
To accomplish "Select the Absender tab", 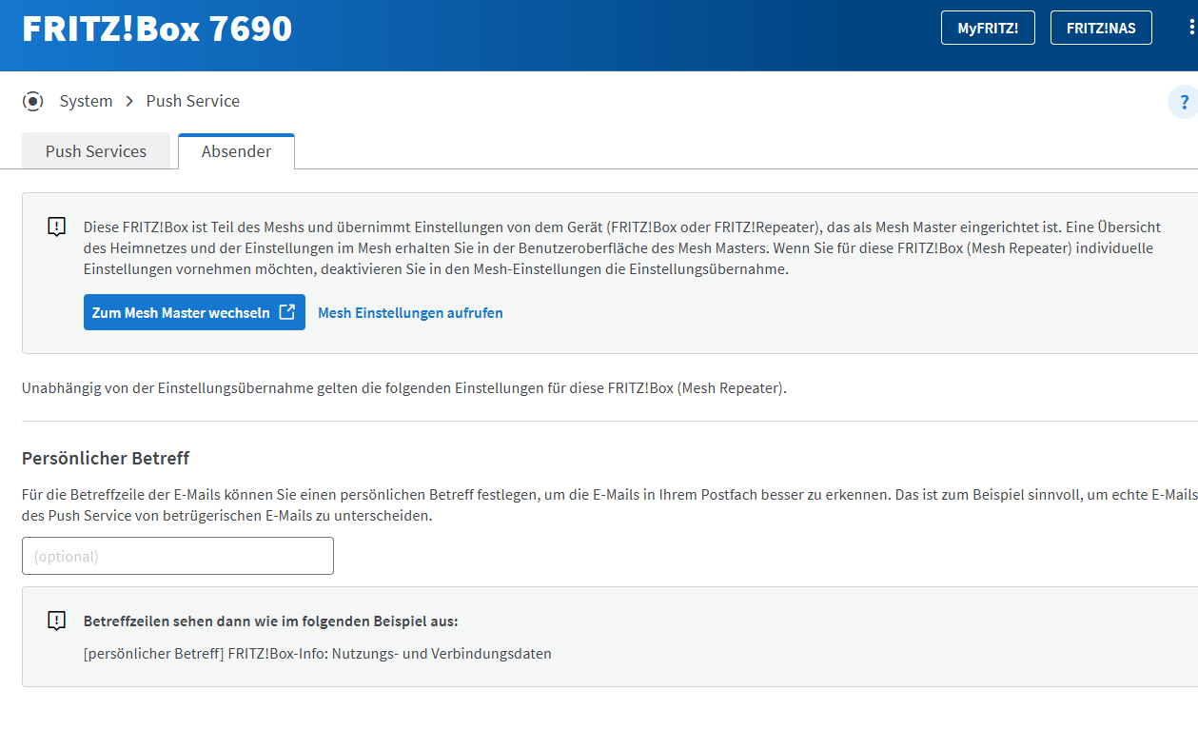I will [x=237, y=151].
